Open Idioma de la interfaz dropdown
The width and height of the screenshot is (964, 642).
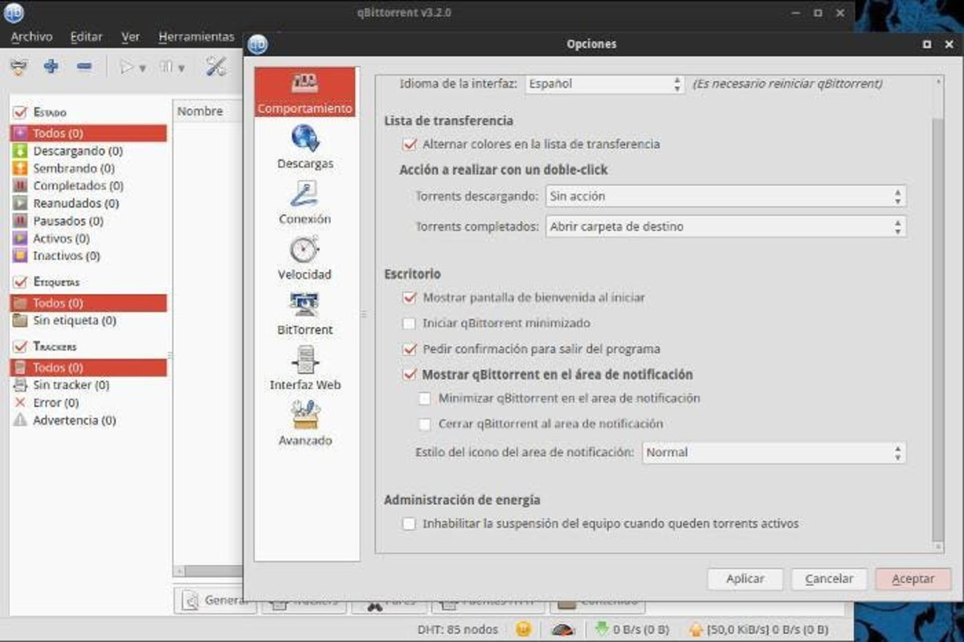[x=605, y=83]
